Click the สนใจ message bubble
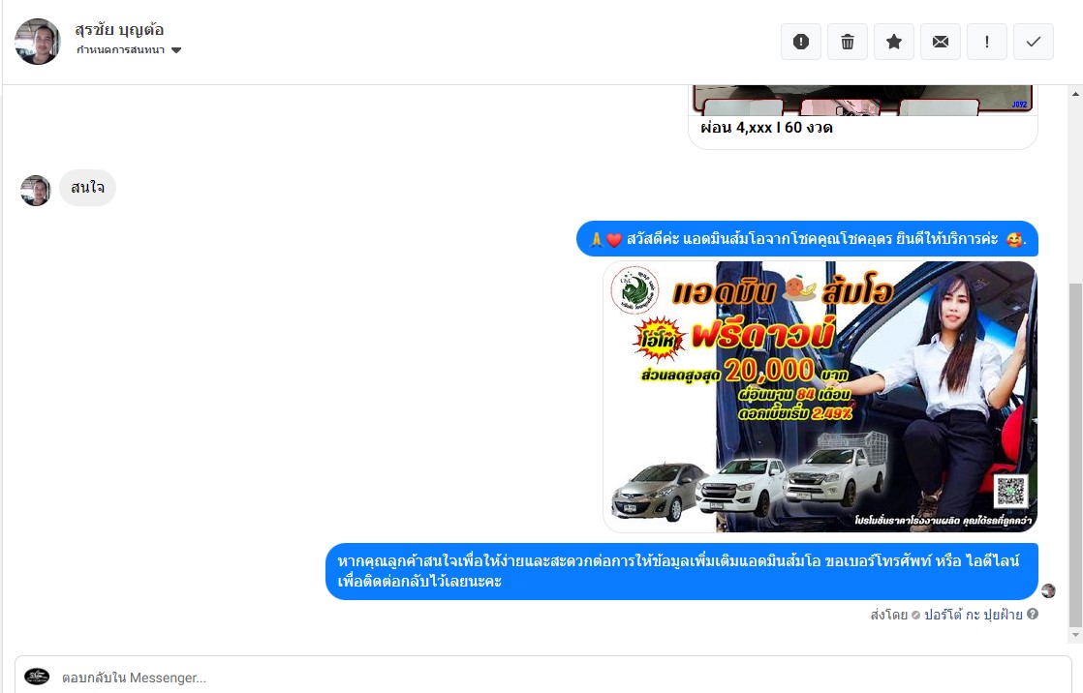The image size is (1083, 693). pos(88,188)
